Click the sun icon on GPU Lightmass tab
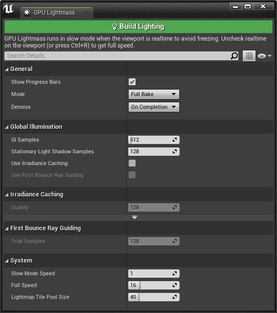 26,13
